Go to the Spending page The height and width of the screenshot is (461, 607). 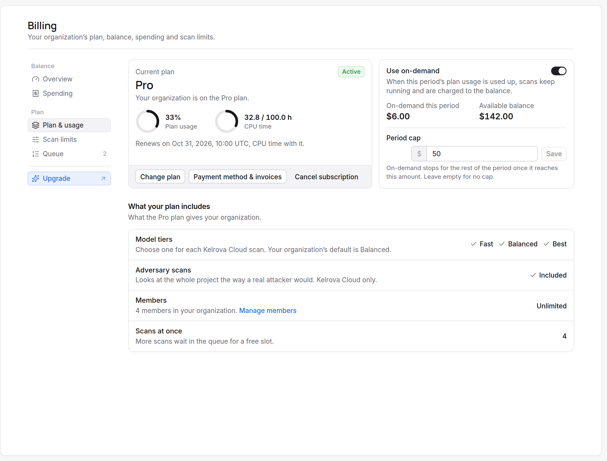pyautogui.click(x=69, y=93)
